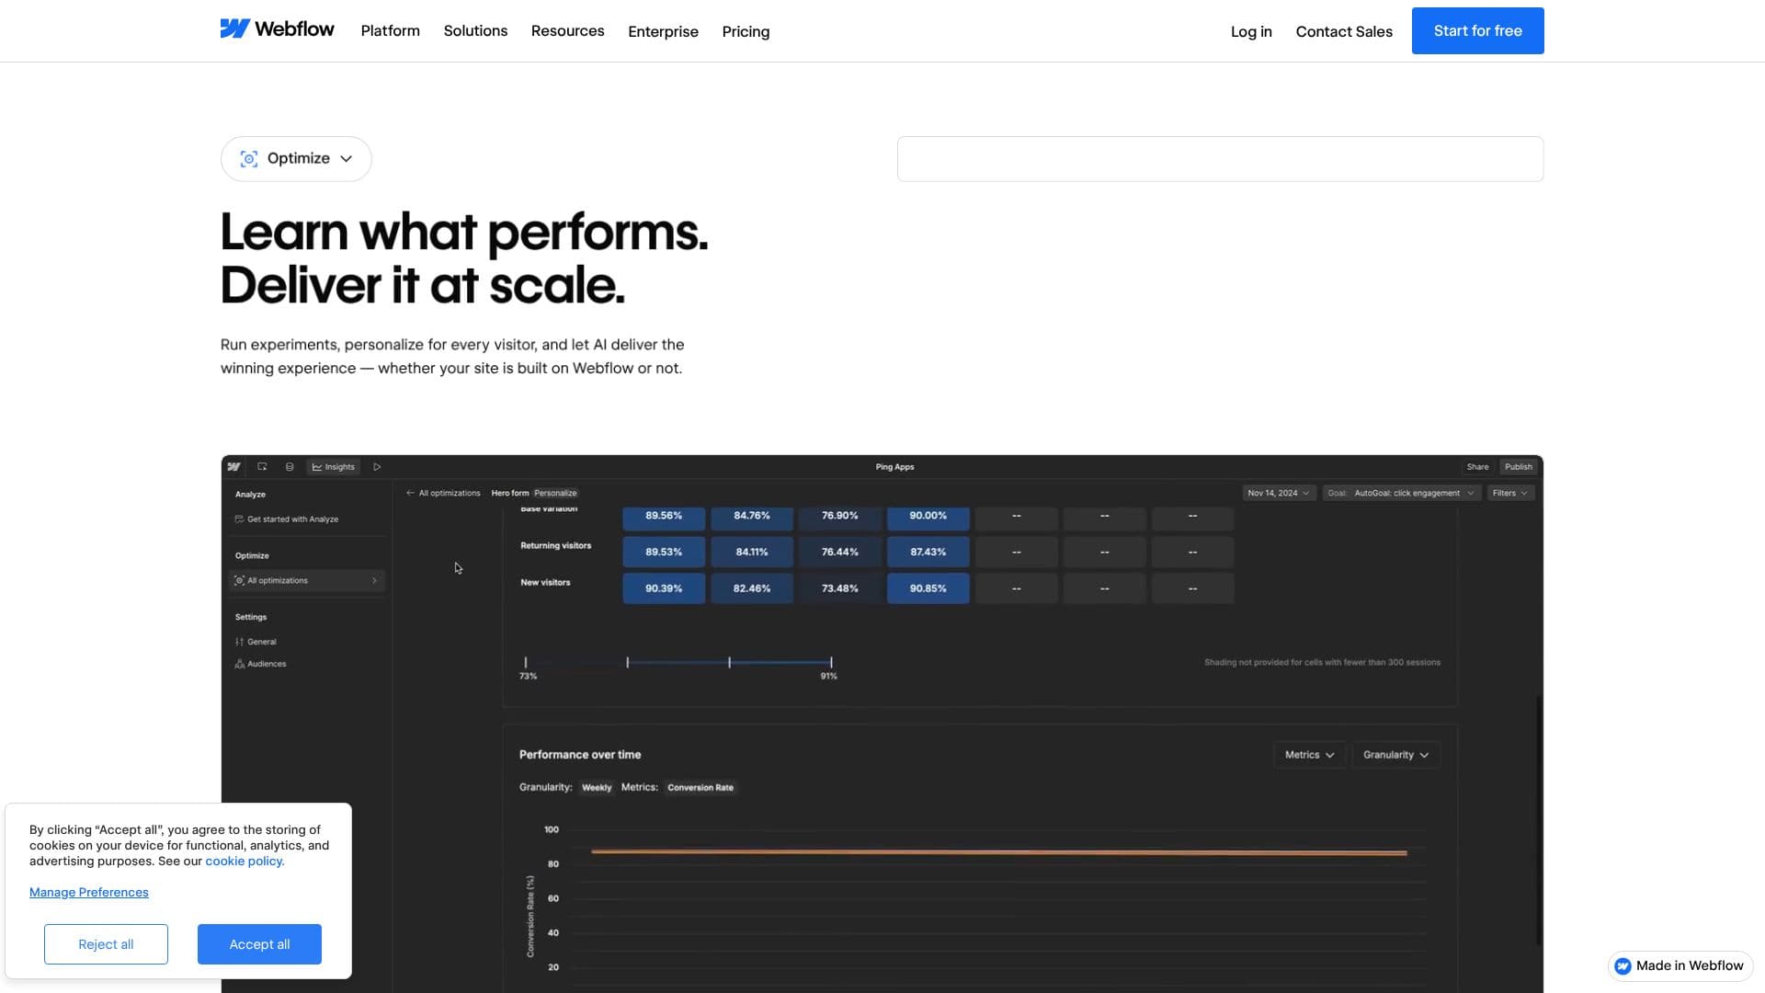Click the 91% end marker on the shading scale
This screenshot has height=993, width=1765.
tap(831, 662)
